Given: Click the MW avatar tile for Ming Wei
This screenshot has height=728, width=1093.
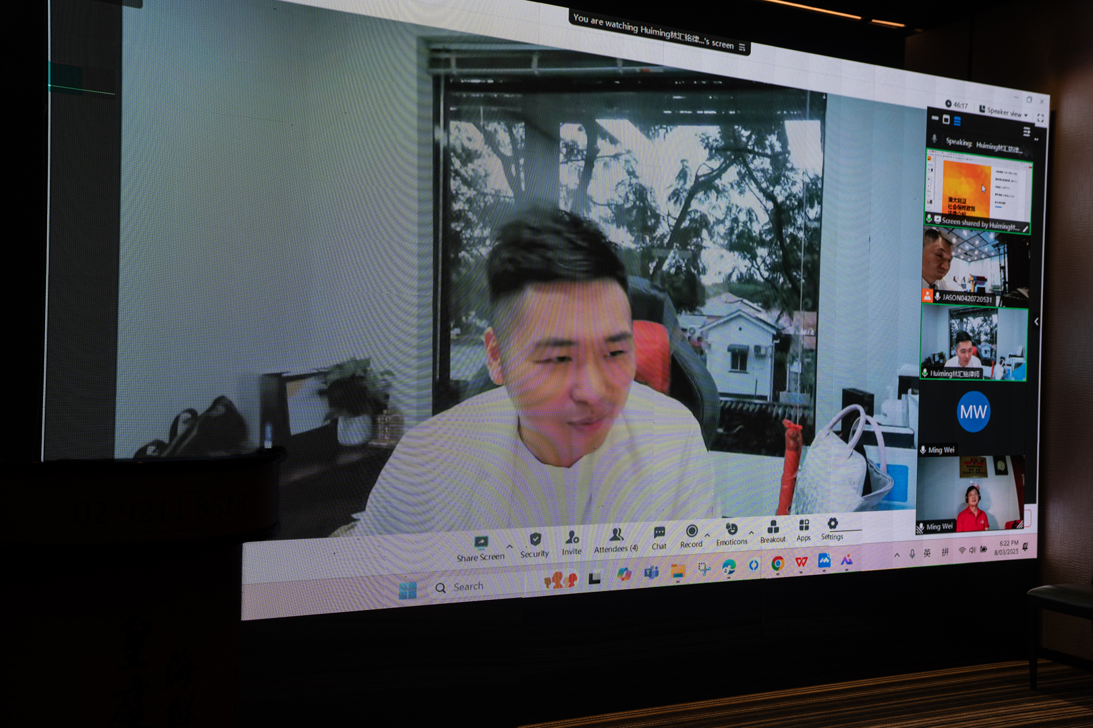Looking at the screenshot, I should (973, 413).
